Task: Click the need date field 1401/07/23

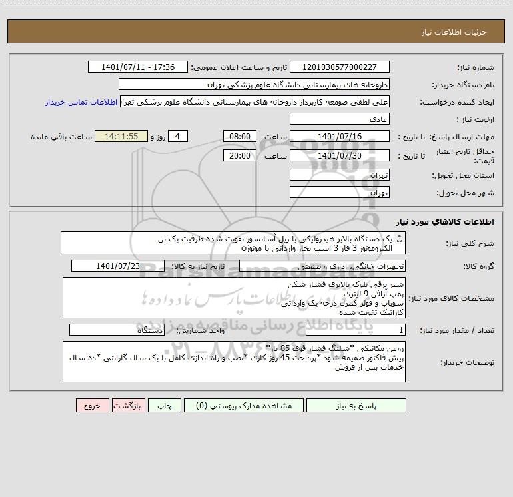Action: (x=118, y=266)
